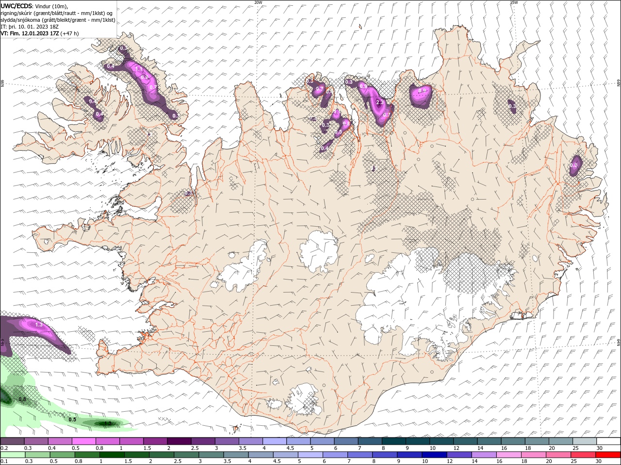Screen dimensions: 621x465
Task: Select the violet 12–14 rain legend swatch
Action: 459,455
